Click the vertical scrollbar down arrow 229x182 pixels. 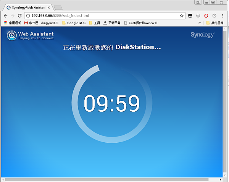pos(225,175)
